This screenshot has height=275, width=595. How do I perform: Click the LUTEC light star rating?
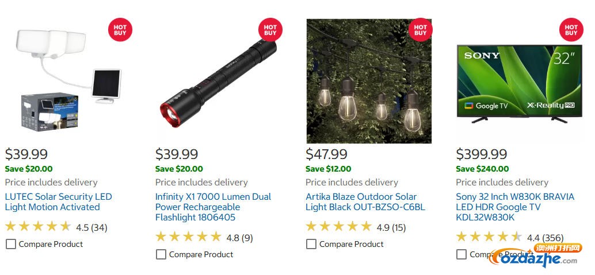[38, 227]
